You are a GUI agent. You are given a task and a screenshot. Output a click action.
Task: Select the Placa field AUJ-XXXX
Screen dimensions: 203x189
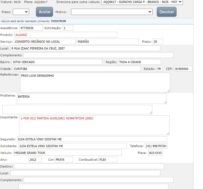[x=155, y=153]
